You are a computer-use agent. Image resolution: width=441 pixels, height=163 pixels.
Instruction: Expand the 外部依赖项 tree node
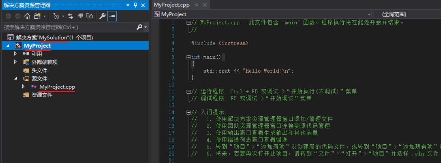[x=15, y=62]
